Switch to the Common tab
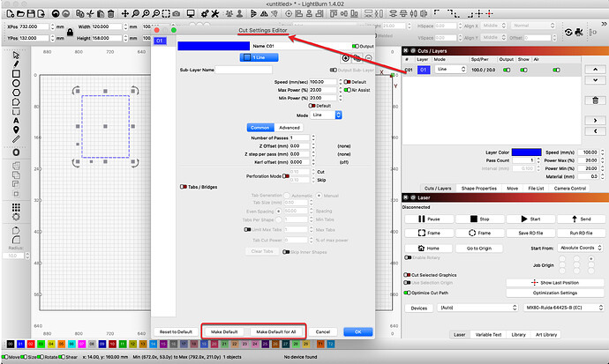 coord(260,128)
